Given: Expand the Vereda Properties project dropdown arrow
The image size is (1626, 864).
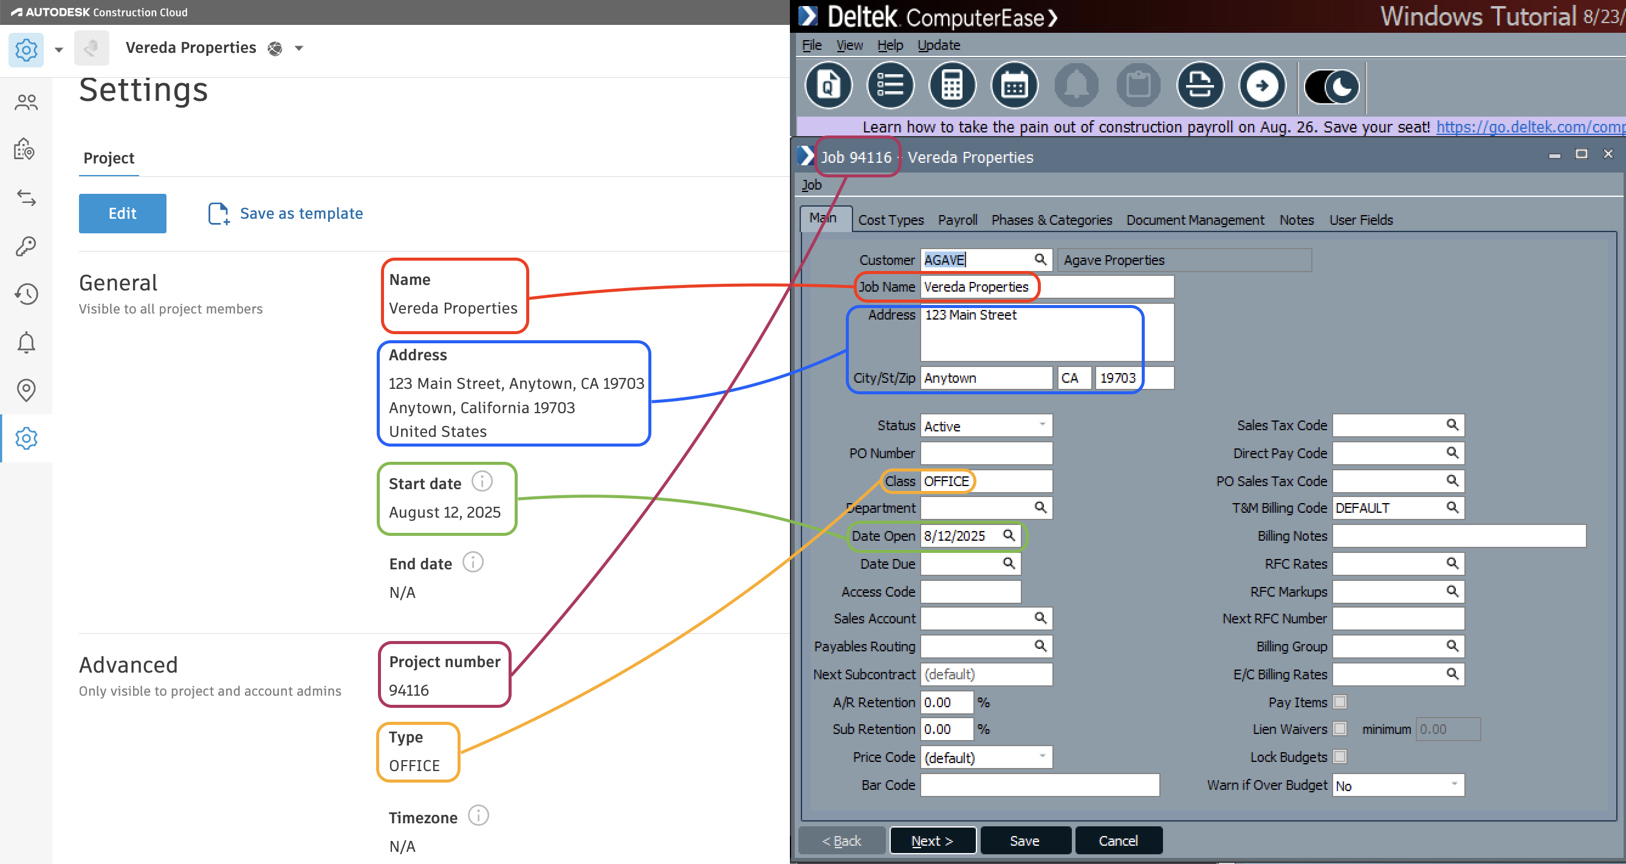Looking at the screenshot, I should 299,48.
